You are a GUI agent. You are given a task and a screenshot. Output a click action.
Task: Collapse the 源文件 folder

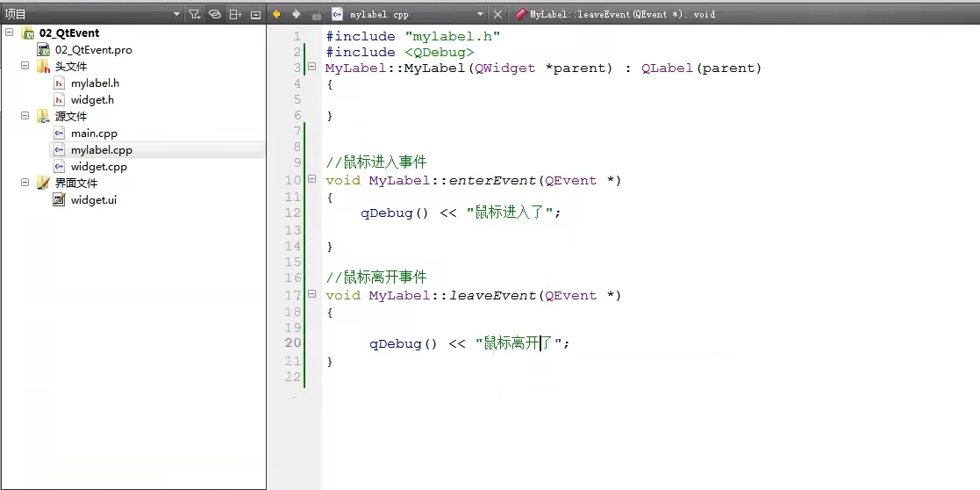25,115
